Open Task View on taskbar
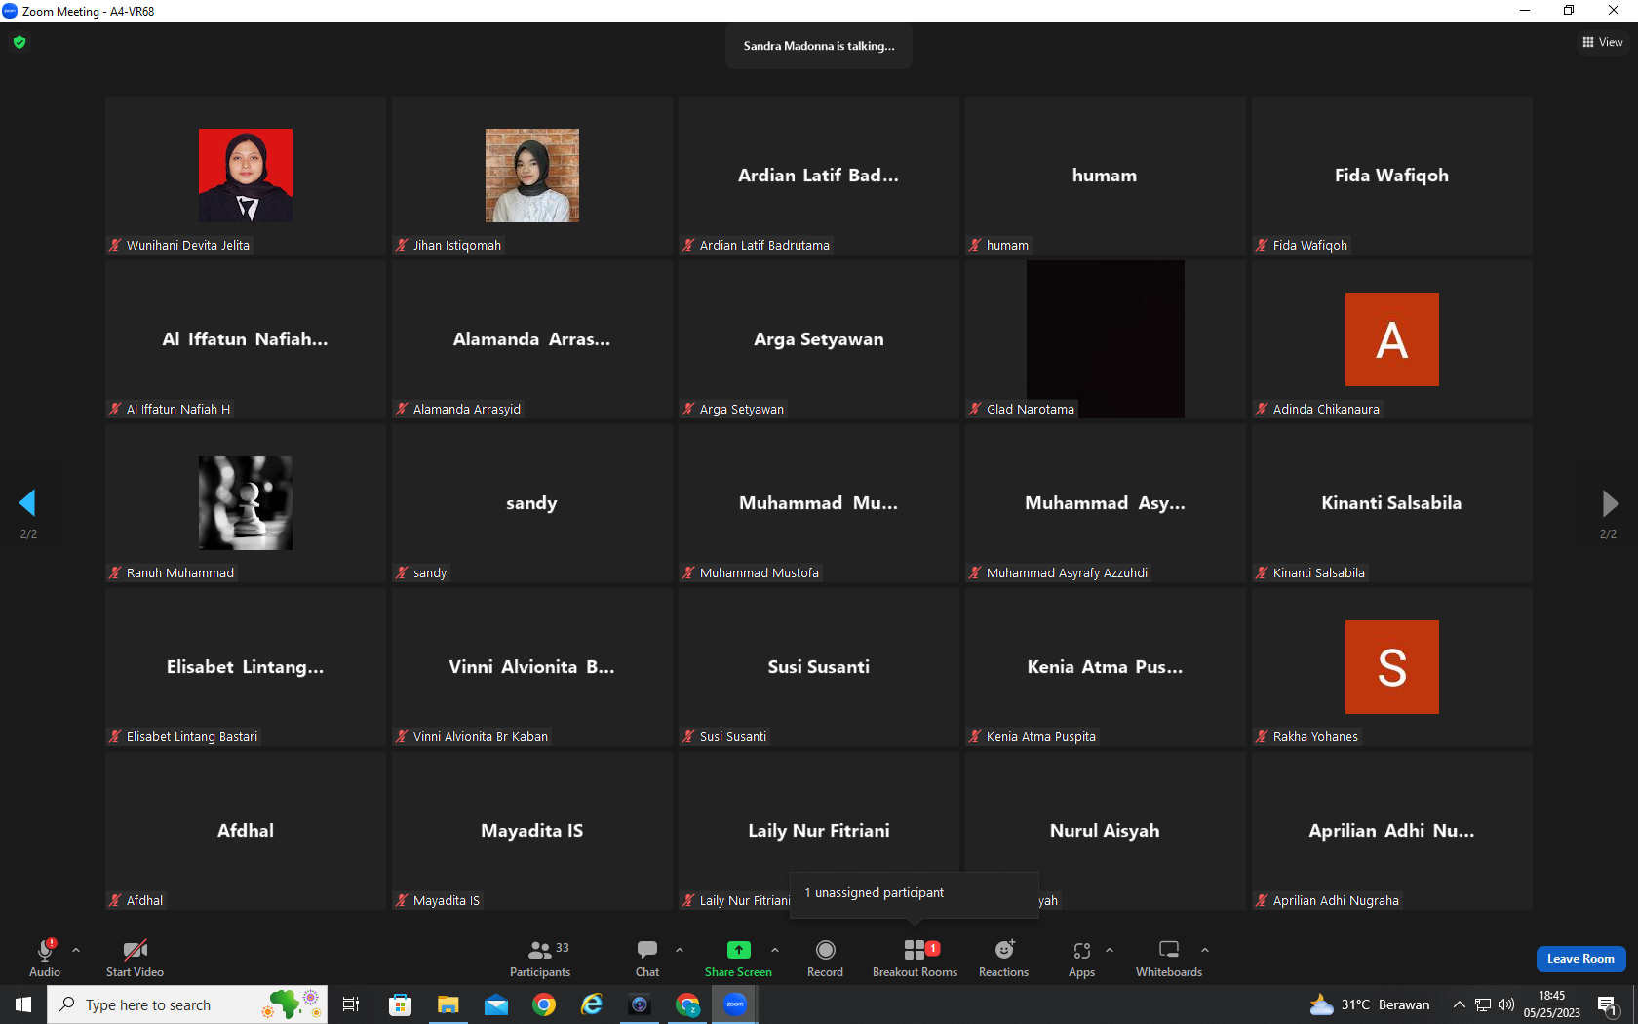This screenshot has width=1638, height=1024. click(351, 1004)
